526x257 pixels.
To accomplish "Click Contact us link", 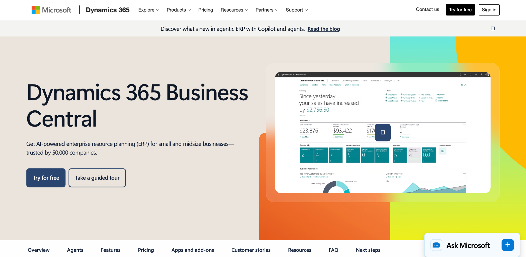I will (x=427, y=9).
